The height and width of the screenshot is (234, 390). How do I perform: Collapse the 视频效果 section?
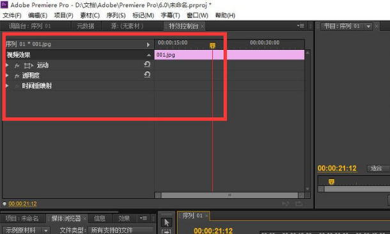pos(149,55)
